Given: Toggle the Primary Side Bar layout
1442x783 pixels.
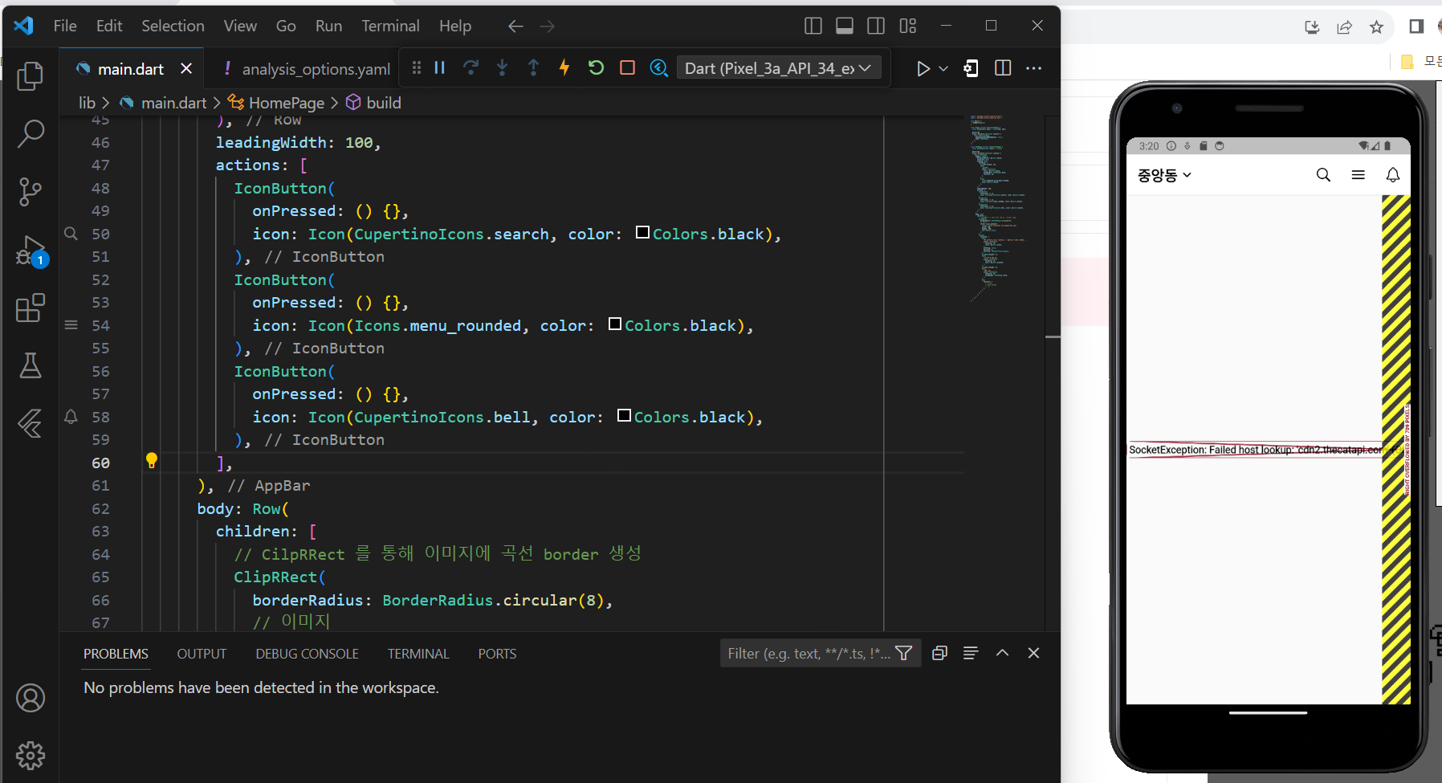Looking at the screenshot, I should click(x=813, y=26).
